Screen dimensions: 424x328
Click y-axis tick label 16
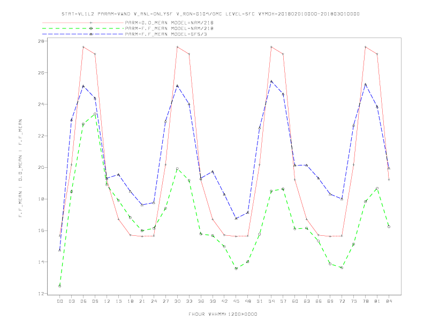[42, 230]
